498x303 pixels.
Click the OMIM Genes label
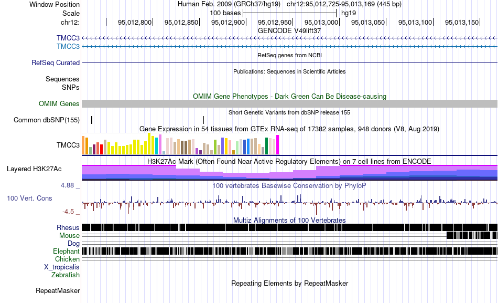pyautogui.click(x=59, y=104)
